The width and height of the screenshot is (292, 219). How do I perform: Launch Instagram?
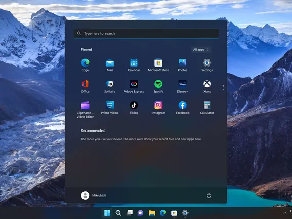tap(158, 108)
